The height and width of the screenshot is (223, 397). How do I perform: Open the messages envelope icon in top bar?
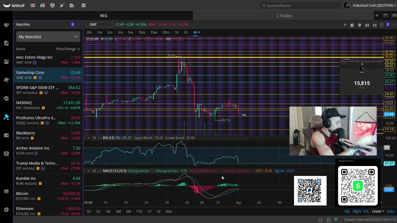click(32, 5)
